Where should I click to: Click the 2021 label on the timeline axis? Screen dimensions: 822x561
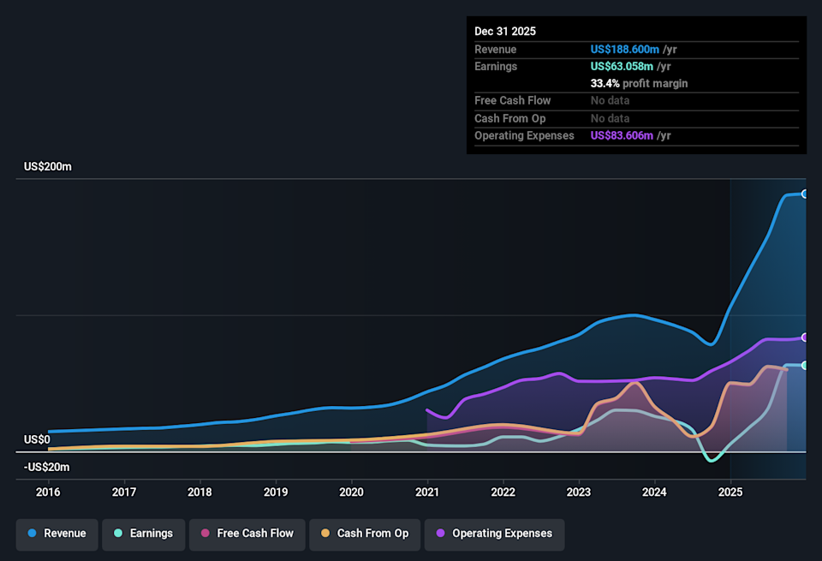426,492
